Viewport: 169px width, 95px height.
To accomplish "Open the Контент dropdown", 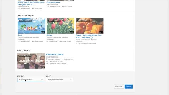I will pos(31,80).
